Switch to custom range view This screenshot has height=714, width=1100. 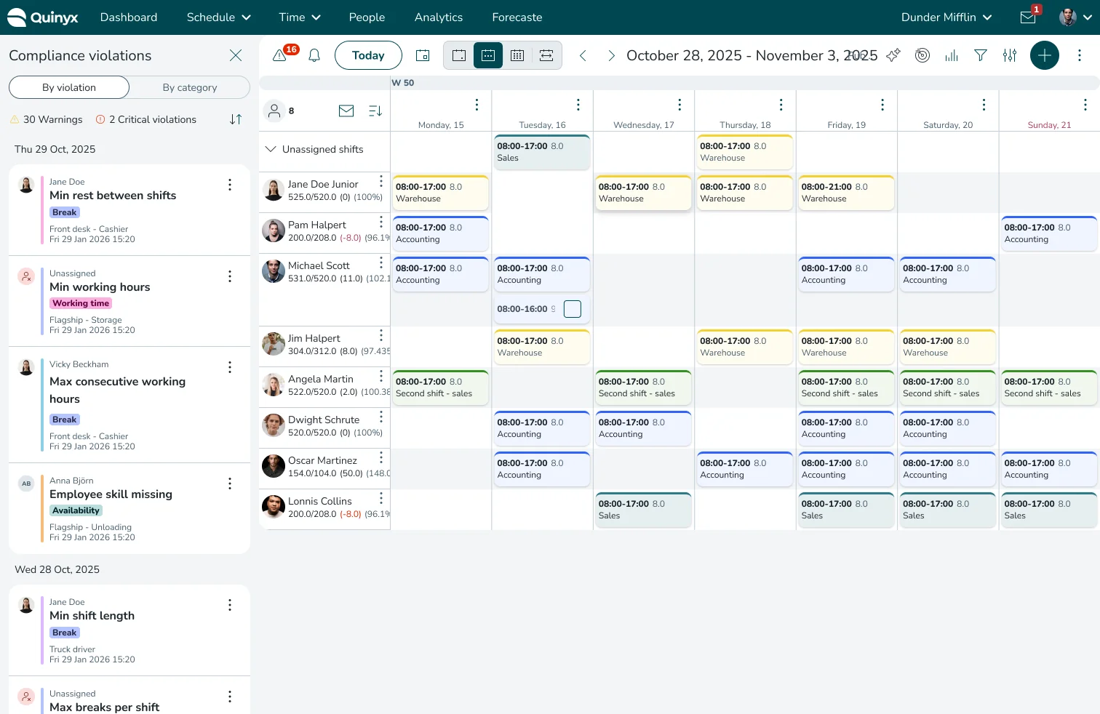pyautogui.click(x=546, y=55)
